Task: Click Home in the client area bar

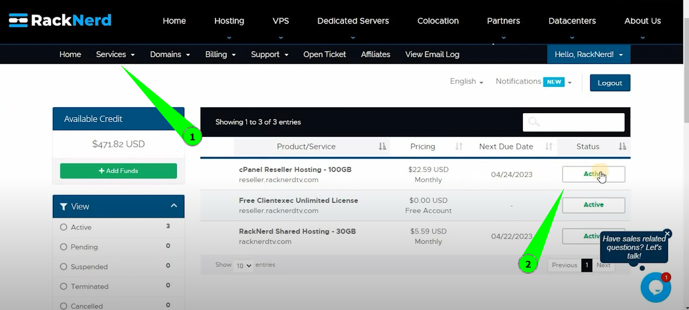Action: pyautogui.click(x=70, y=55)
